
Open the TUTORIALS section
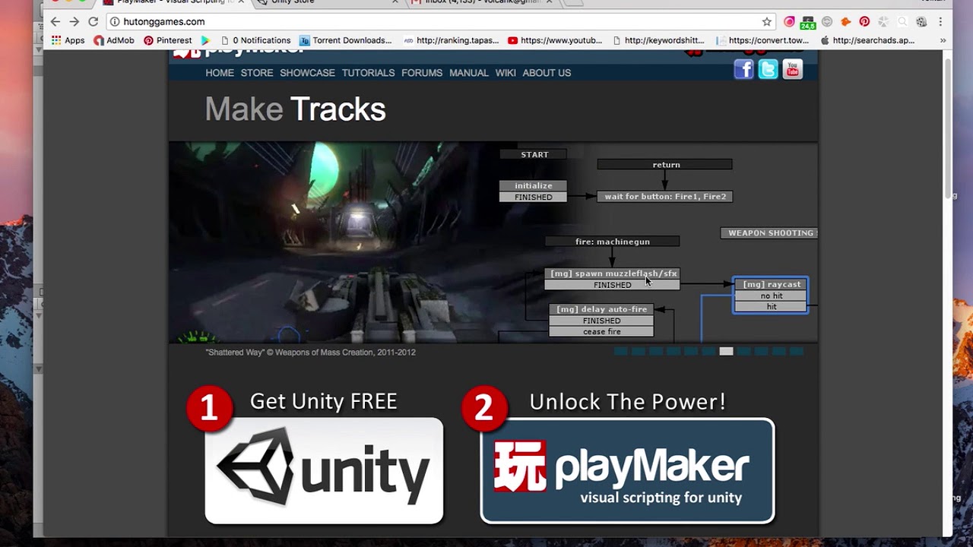[x=368, y=73]
